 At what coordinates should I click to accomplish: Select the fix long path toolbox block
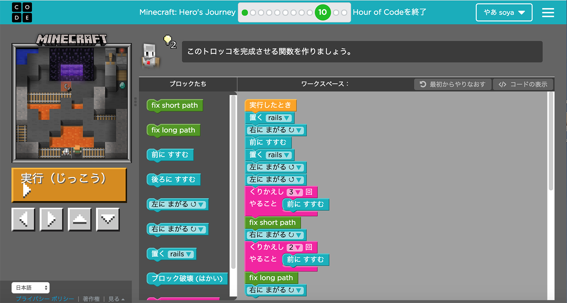coord(173,130)
